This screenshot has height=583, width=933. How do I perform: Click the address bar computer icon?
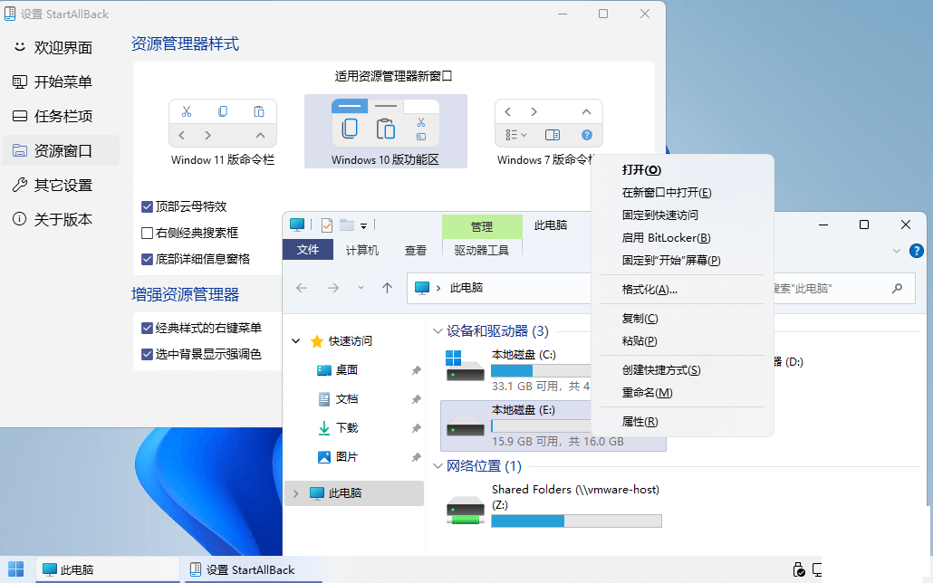tap(422, 288)
